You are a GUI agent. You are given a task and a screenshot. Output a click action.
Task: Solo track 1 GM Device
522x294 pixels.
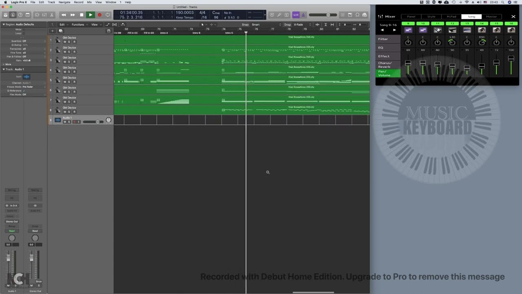click(x=69, y=42)
